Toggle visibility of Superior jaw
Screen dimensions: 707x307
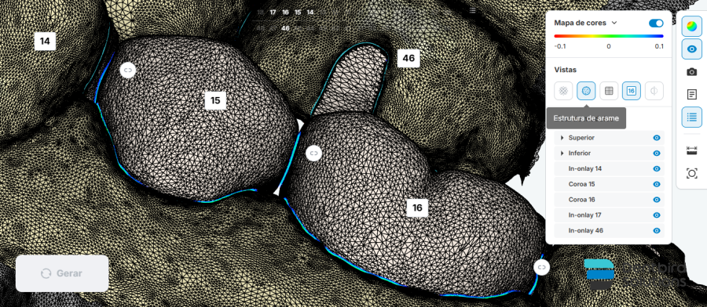(657, 138)
